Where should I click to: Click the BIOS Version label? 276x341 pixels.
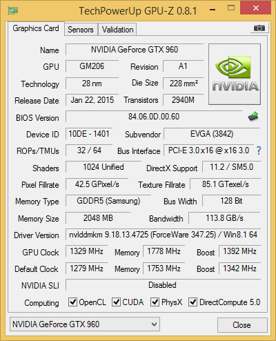click(37, 118)
